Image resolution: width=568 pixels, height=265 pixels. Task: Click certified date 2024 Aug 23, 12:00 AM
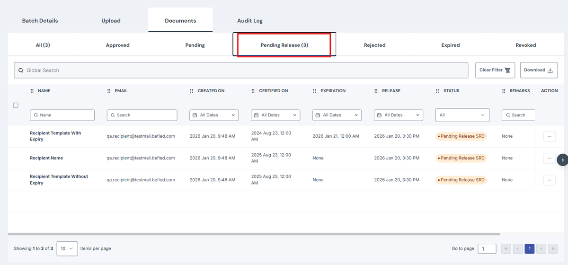[271, 136]
